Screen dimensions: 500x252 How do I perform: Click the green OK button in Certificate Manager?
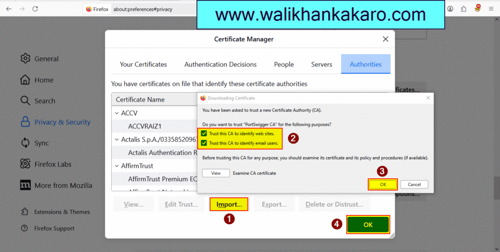pyautogui.click(x=368, y=225)
